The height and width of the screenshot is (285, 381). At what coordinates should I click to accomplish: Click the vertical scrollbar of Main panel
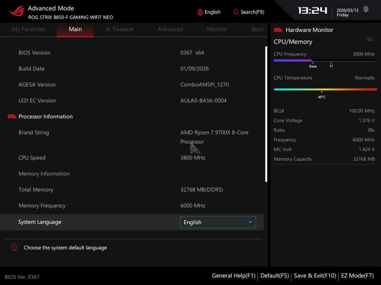point(266,114)
